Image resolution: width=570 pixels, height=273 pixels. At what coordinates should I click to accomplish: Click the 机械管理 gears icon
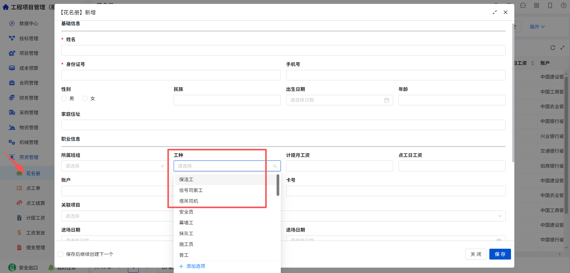pos(12,142)
